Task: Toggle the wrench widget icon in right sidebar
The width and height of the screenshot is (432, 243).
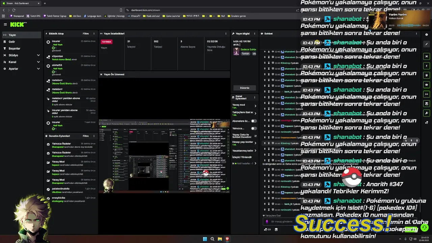Action: (427, 113)
